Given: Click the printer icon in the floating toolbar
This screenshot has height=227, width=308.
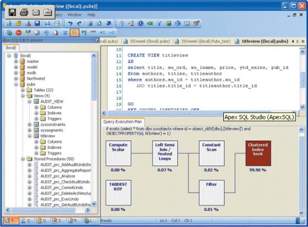Looking at the screenshot, I should point(24,13).
